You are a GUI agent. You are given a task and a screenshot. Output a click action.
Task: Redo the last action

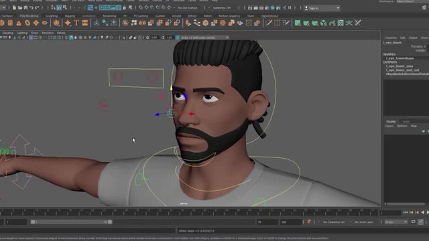coord(38,8)
